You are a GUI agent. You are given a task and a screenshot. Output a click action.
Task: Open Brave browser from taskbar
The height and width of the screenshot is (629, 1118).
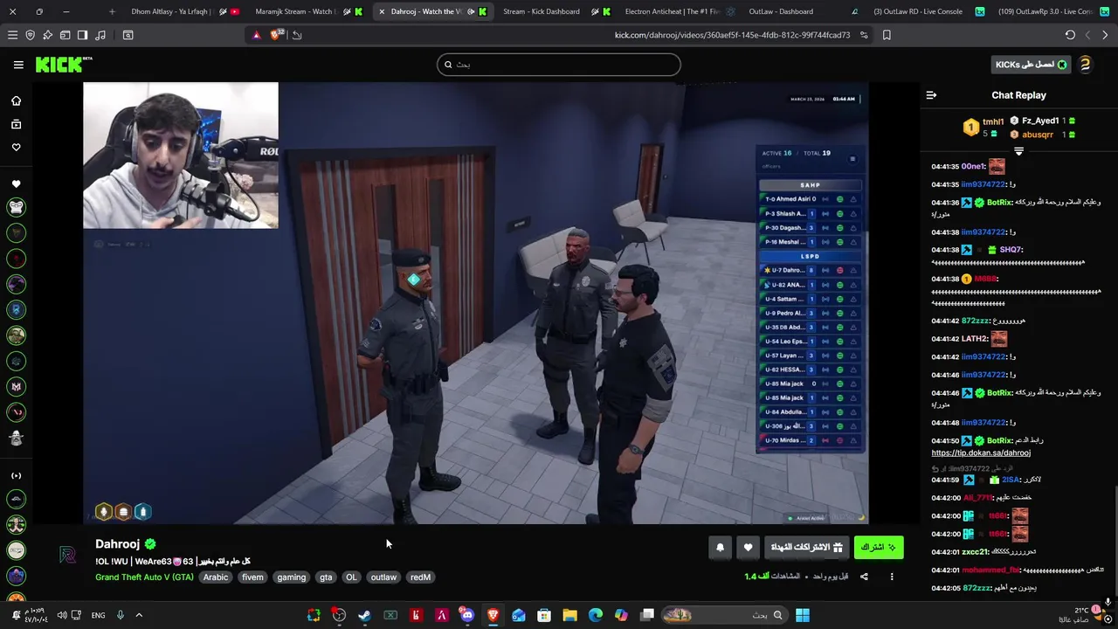[493, 615]
